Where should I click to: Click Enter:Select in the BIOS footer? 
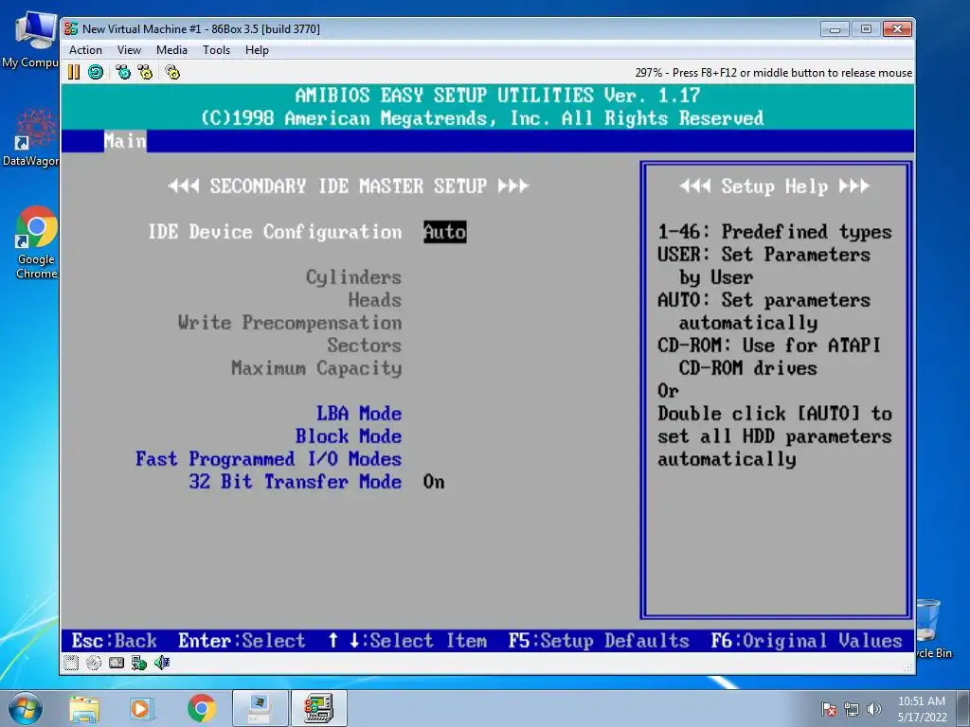pyautogui.click(x=242, y=641)
